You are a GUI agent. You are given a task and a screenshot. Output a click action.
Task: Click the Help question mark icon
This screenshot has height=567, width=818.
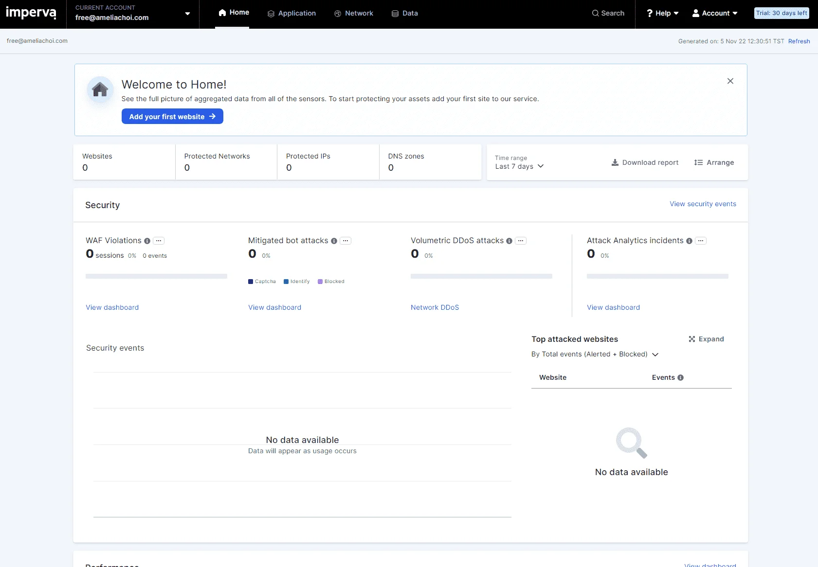(x=649, y=13)
